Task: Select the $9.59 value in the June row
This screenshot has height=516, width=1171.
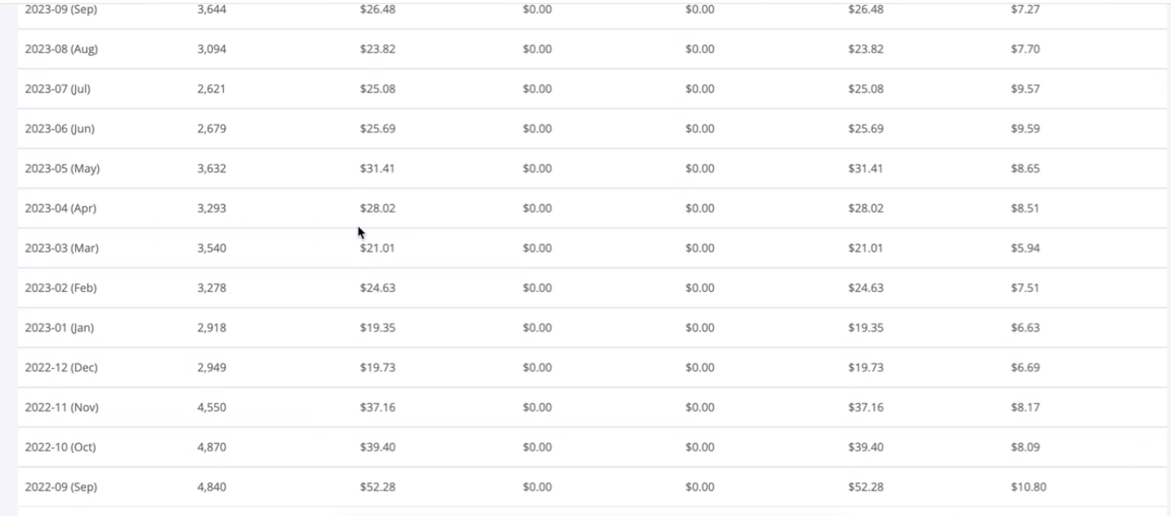Action: click(1025, 129)
